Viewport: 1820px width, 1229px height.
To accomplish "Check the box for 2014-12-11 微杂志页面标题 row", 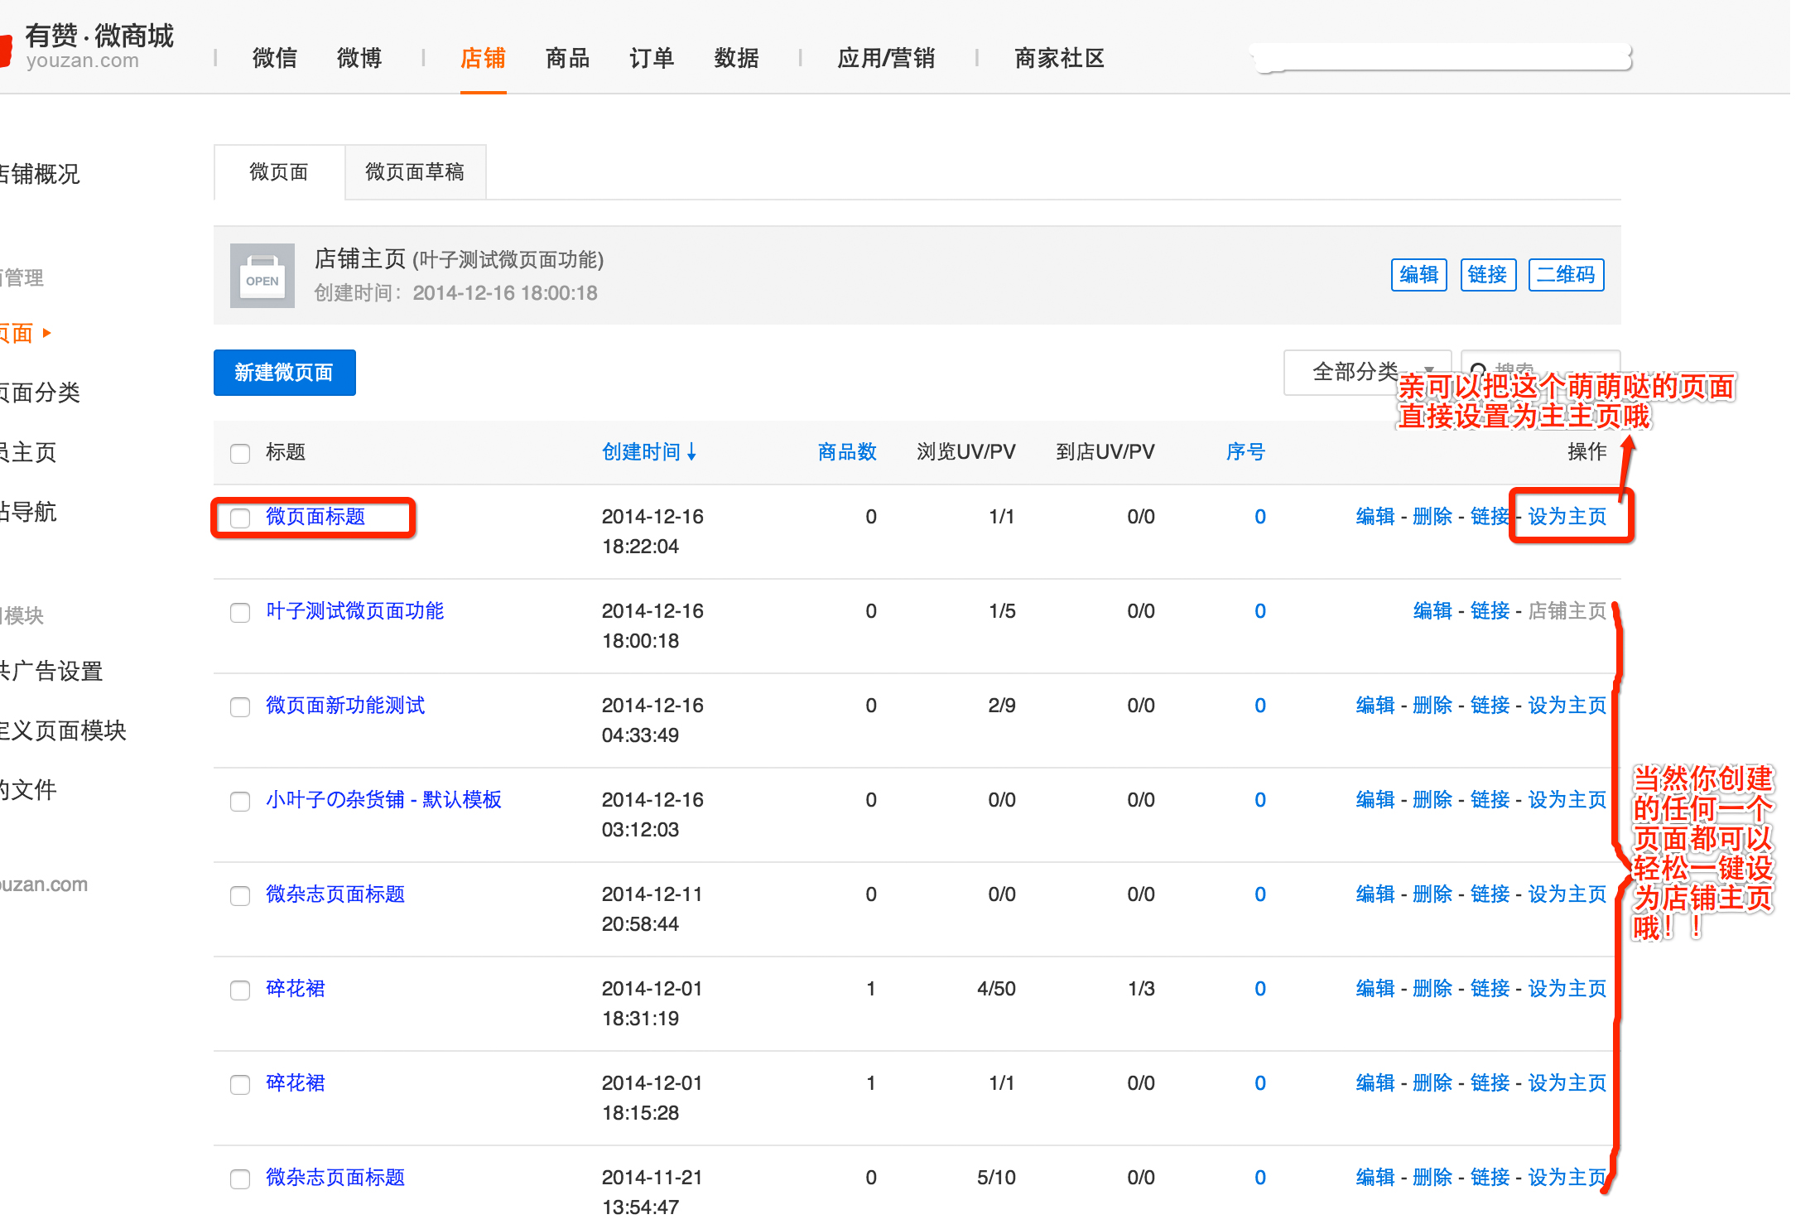I will (x=240, y=895).
